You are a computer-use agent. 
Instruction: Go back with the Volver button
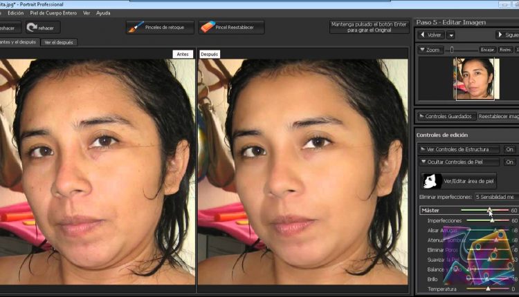[431, 35]
